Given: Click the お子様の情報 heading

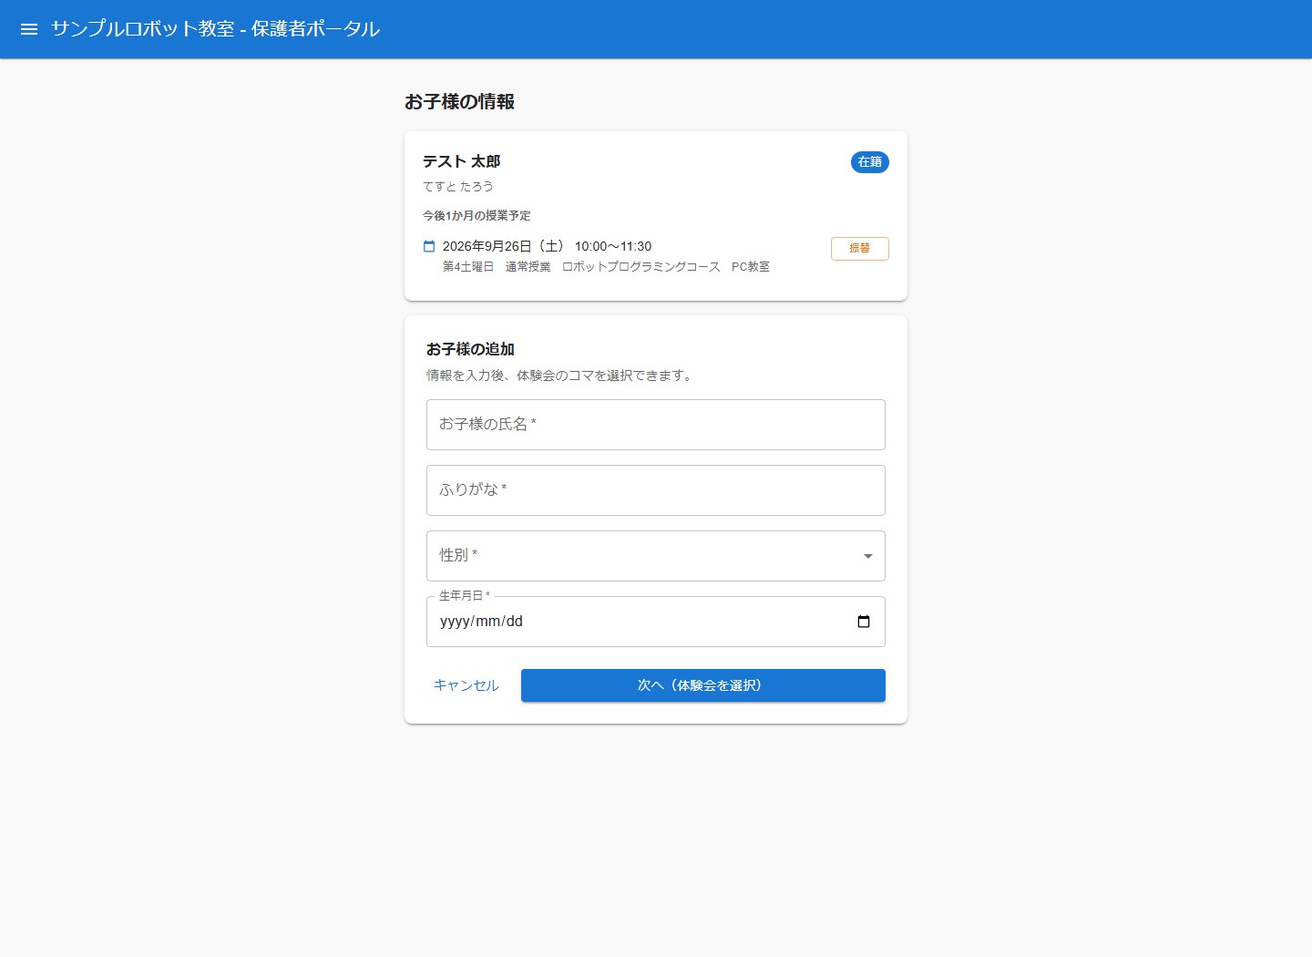Looking at the screenshot, I should point(460,102).
